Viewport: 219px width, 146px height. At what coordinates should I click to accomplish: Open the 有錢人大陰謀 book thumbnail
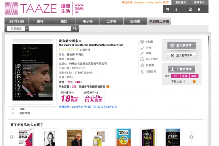148,137
